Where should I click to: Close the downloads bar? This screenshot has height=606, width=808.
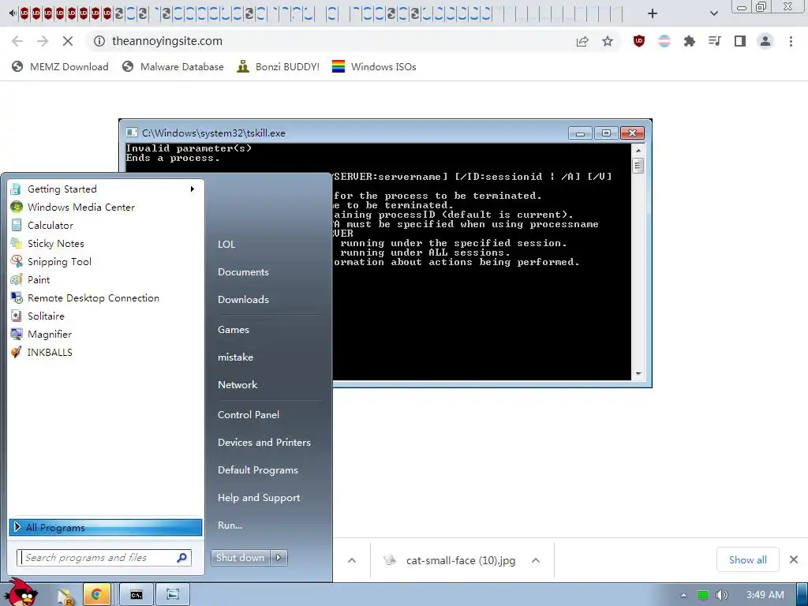tap(794, 559)
